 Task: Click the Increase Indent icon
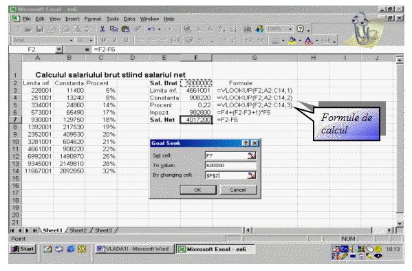[x=261, y=41]
